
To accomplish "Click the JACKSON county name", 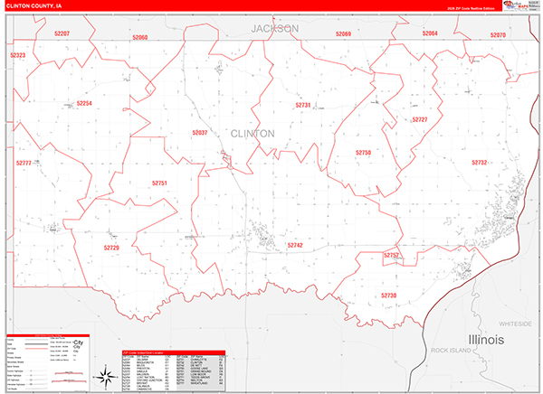I will click(x=275, y=29).
